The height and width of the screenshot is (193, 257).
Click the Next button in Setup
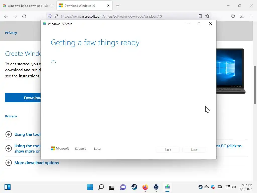click(194, 150)
